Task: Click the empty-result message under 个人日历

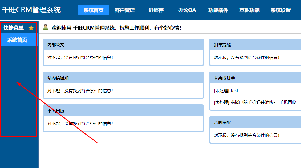Action: pos(80,124)
